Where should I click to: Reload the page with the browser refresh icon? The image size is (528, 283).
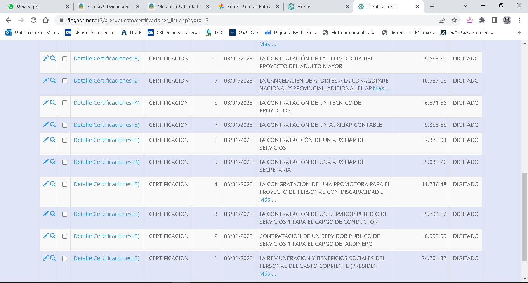(33, 20)
